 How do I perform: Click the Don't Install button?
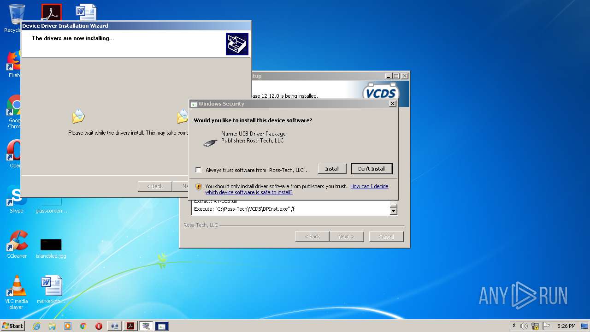pyautogui.click(x=372, y=169)
